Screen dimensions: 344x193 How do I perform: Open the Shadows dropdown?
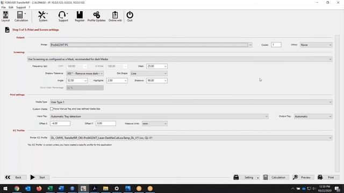(166, 81)
